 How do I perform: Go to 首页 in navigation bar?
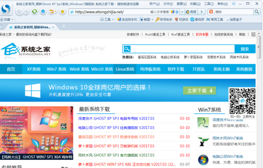pyautogui.click(x=11, y=69)
